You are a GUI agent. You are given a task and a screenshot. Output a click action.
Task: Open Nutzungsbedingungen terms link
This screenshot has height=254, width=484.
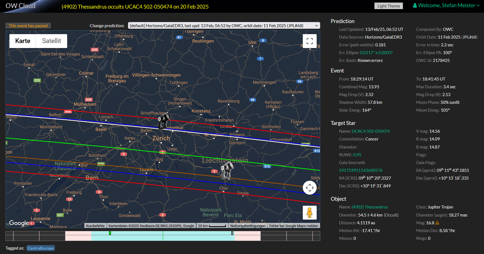pos(248,226)
